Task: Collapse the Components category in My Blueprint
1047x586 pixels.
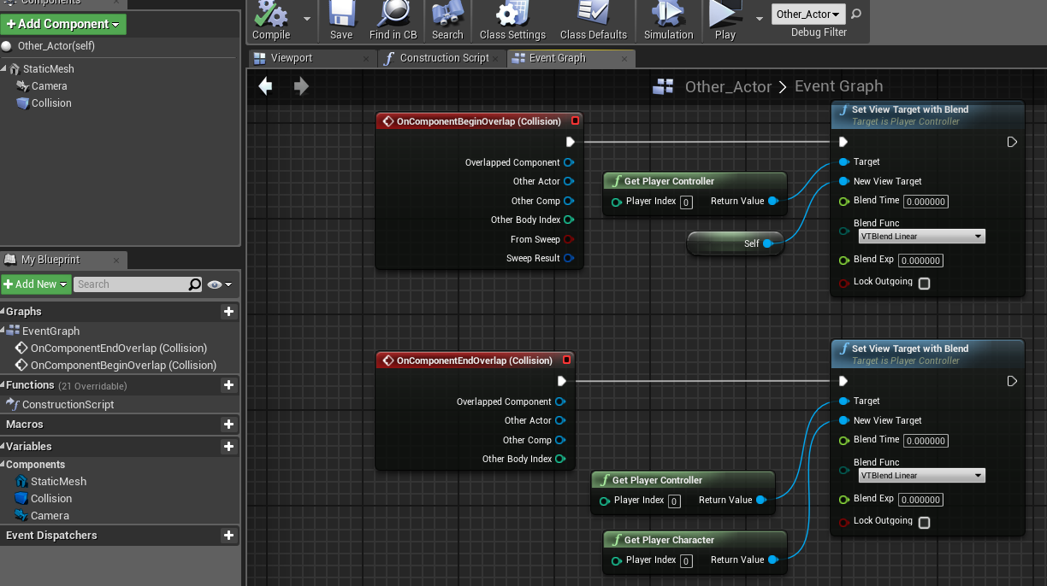Action: click(x=3, y=465)
